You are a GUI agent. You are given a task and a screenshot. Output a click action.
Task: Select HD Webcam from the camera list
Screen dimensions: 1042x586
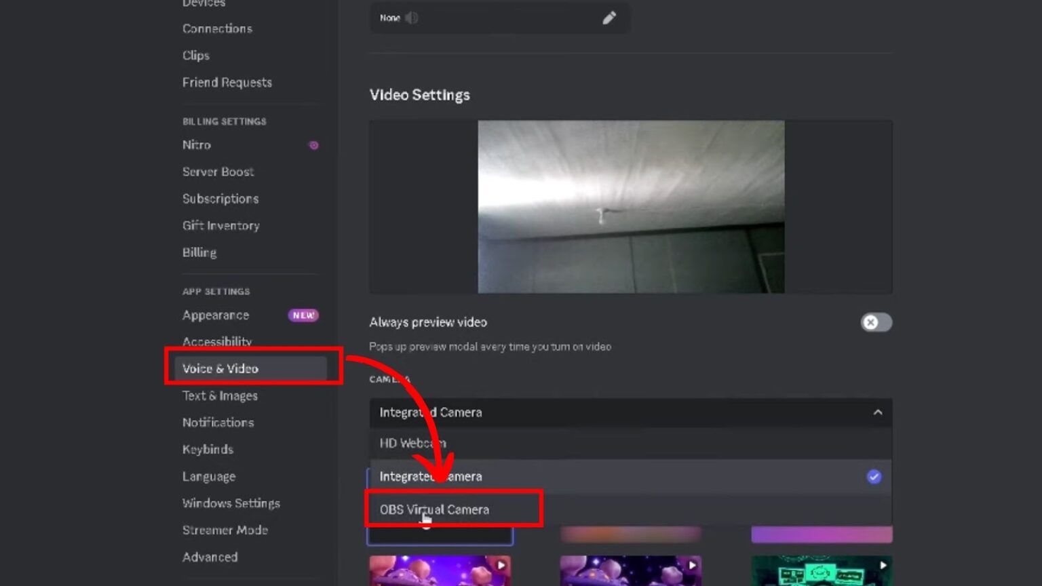(412, 443)
